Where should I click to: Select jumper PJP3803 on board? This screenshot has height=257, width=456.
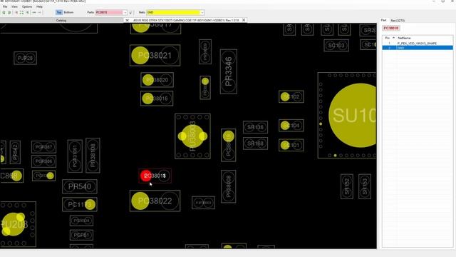click(x=203, y=203)
